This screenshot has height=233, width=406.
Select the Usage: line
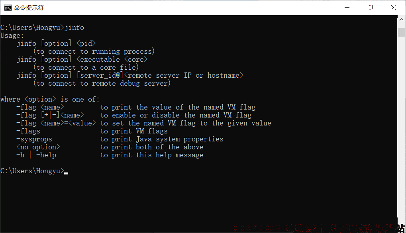coord(12,35)
